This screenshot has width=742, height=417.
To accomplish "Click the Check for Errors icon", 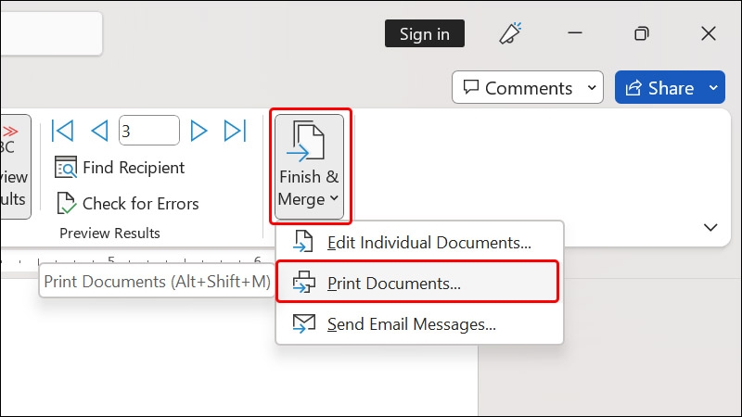I will pyautogui.click(x=66, y=203).
